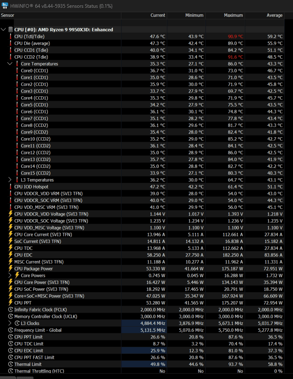Click clock icon of Infinity Fabric Clock (FCLK)
Screen dimensions: 293x379
tap(11, 310)
